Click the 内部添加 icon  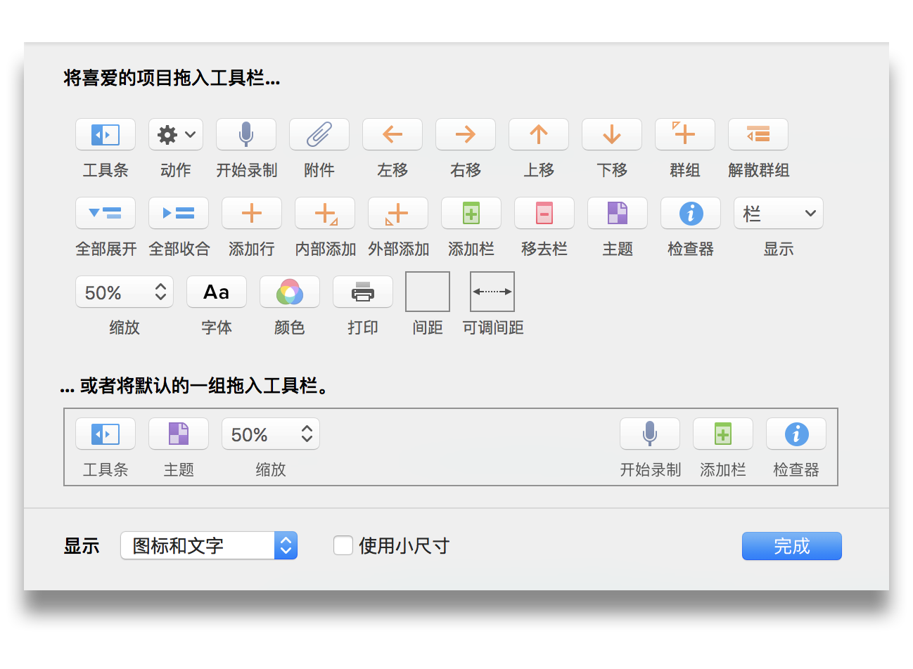pyautogui.click(x=325, y=213)
